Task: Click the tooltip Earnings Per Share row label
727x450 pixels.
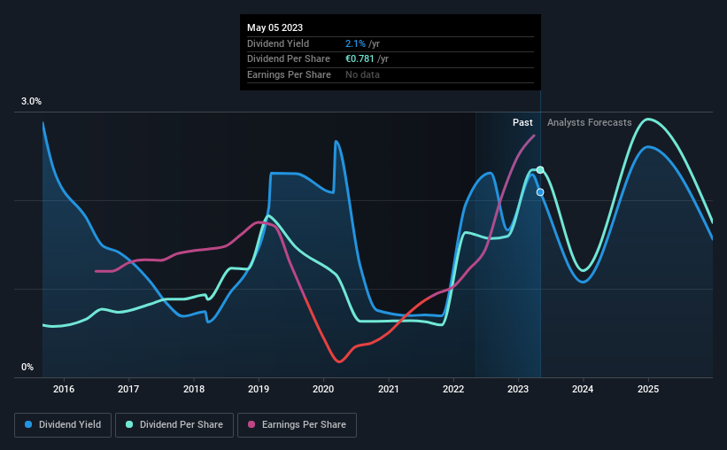Action: click(x=289, y=74)
